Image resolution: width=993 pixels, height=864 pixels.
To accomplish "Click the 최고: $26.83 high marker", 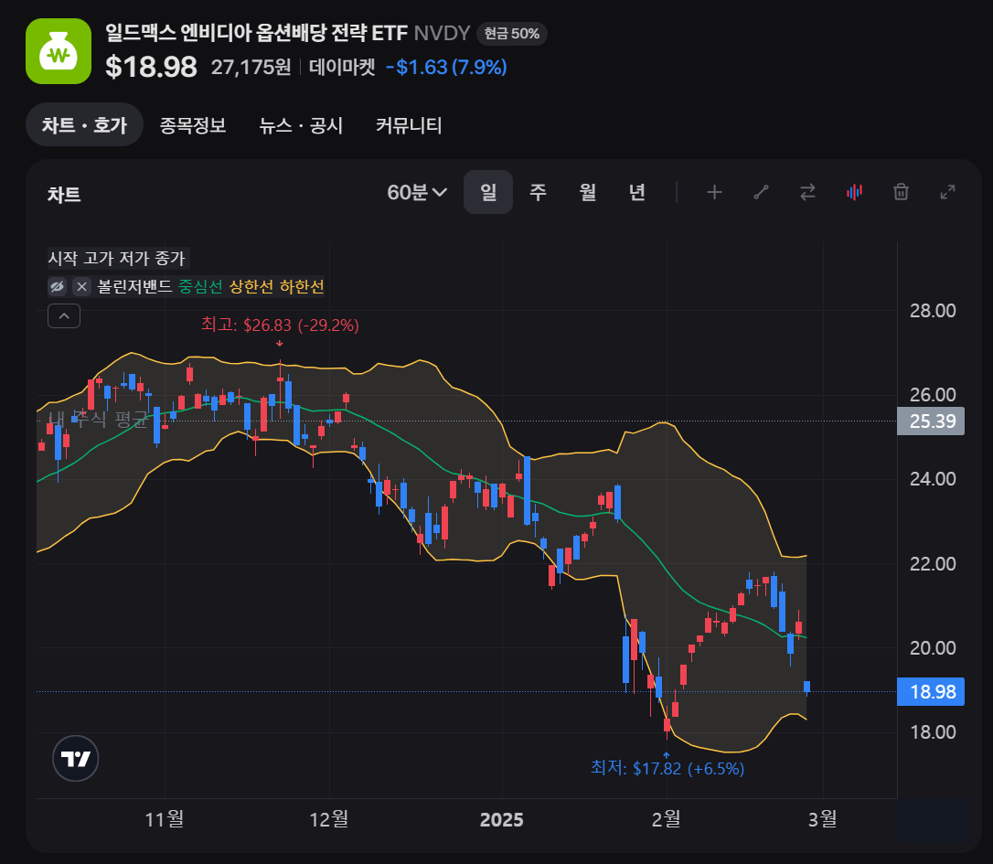I will point(280,325).
